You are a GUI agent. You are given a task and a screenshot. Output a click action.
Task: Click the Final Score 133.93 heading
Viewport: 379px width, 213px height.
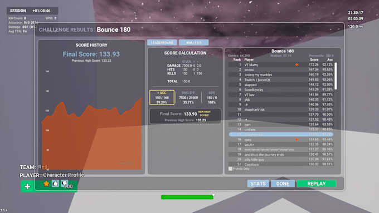[x=91, y=54]
